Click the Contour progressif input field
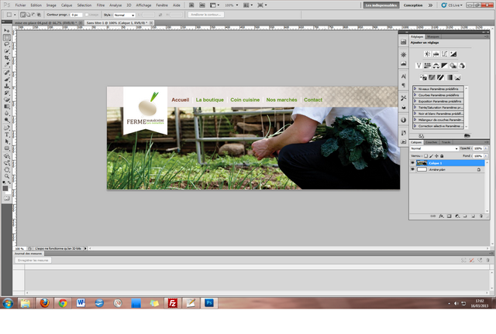The height and width of the screenshot is (334, 496). pos(77,15)
